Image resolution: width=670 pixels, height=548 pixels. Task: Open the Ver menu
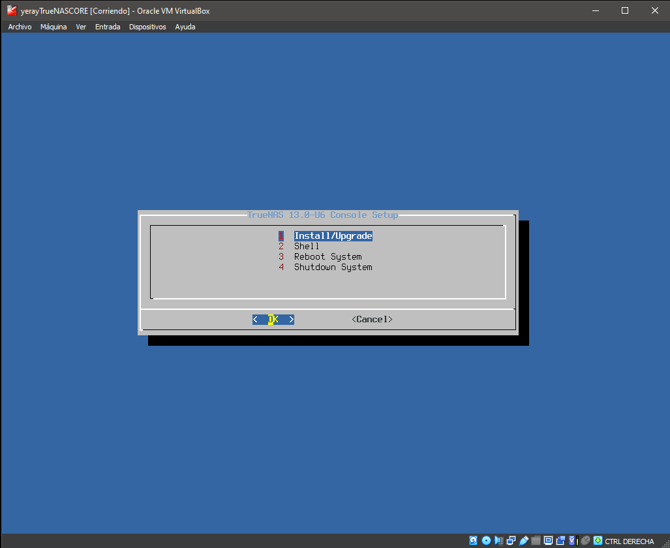81,27
